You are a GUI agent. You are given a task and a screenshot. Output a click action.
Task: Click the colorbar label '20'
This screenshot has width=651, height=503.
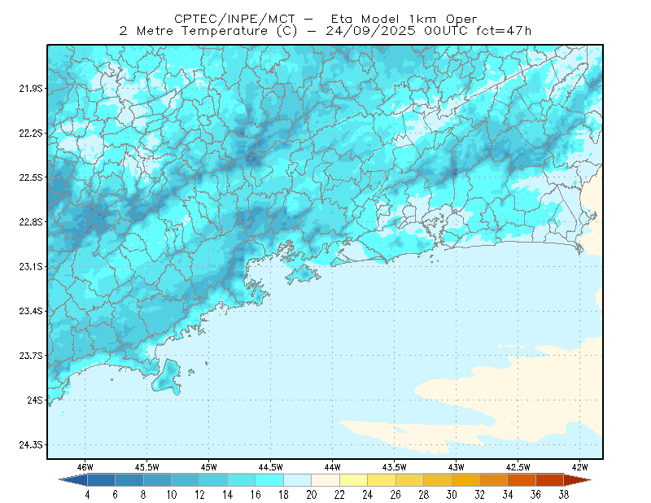(x=312, y=495)
